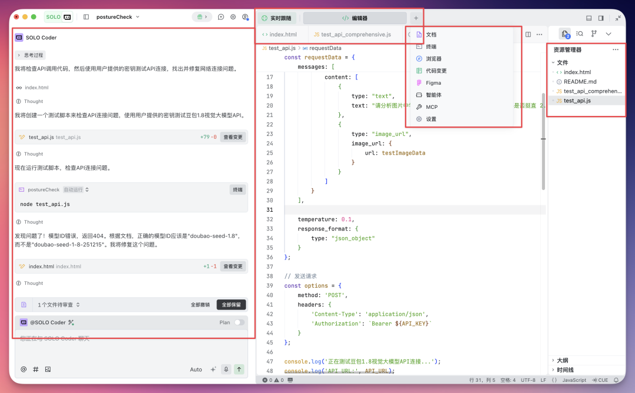Click the # context icon in chat input

point(36,369)
